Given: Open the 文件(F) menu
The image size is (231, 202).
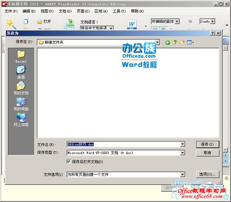Looking at the screenshot, I should coord(11,11).
